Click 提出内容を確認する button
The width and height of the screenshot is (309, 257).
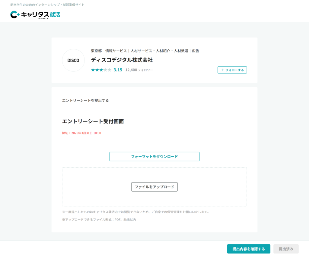pos(249,249)
